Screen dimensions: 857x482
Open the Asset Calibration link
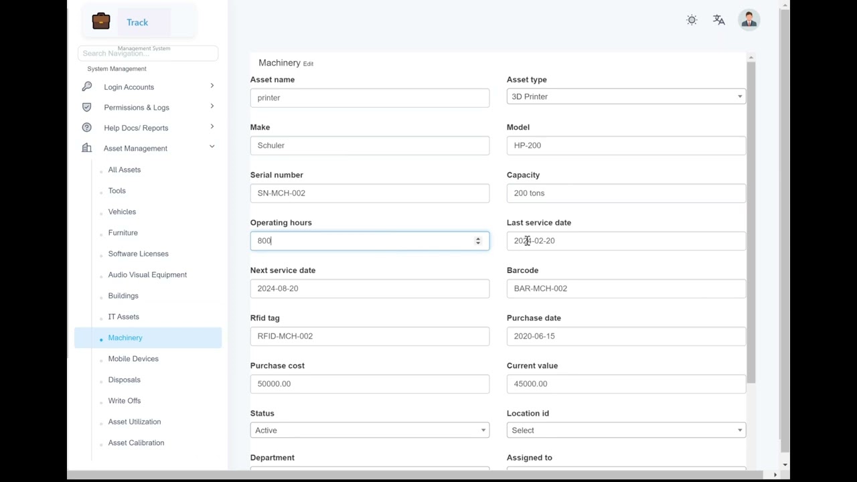[136, 443]
